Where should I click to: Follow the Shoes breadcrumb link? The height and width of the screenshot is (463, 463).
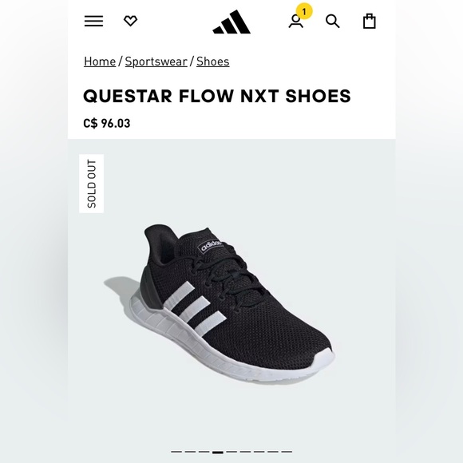point(213,61)
